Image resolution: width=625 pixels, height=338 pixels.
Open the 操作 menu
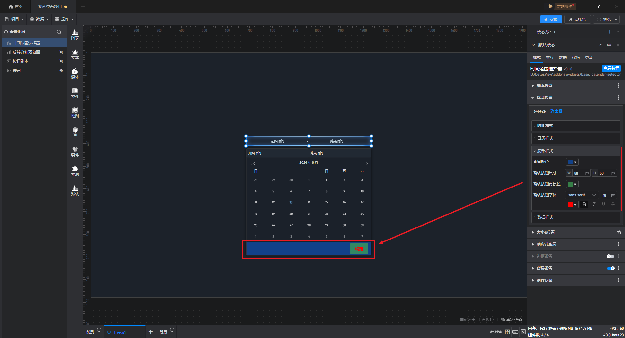(64, 19)
